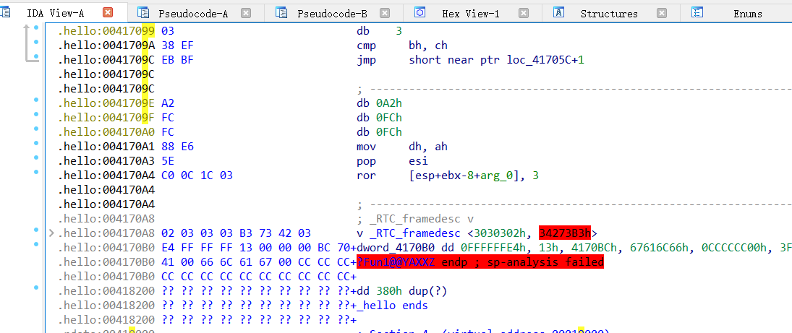Open the Structures tab
792x333 pixels.
click(x=609, y=14)
